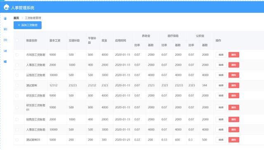
Task: Click the 添加工资账套 button
Action: tap(28, 25)
